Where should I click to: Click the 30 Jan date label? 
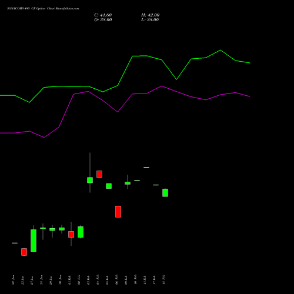(x=60, y=280)
